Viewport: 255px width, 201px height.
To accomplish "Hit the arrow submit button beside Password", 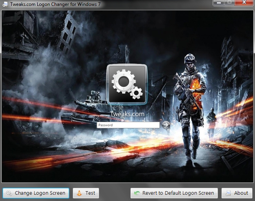I will [x=166, y=125].
